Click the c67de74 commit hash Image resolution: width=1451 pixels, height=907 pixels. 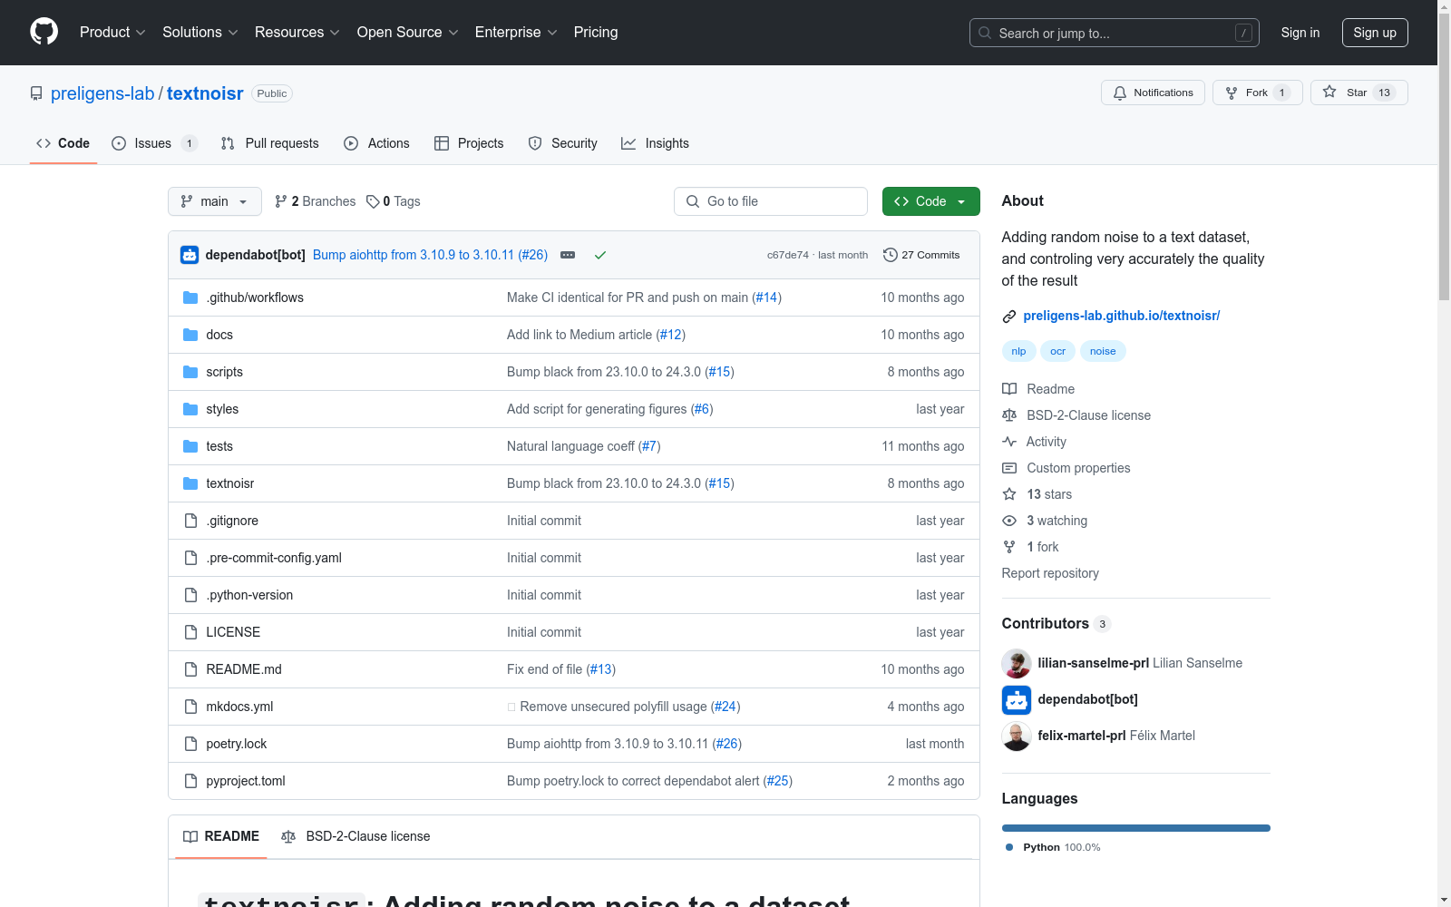pos(787,255)
